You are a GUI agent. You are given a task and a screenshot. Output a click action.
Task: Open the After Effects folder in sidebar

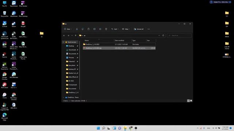pos(72,77)
